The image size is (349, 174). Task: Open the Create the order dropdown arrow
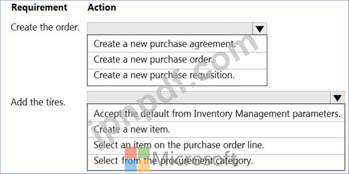click(x=260, y=29)
